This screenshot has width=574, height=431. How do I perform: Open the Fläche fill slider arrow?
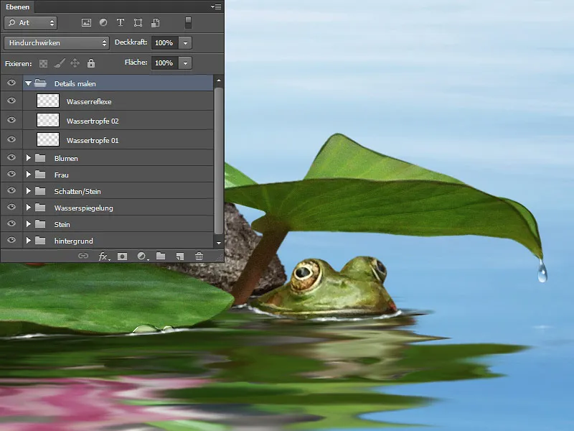185,63
